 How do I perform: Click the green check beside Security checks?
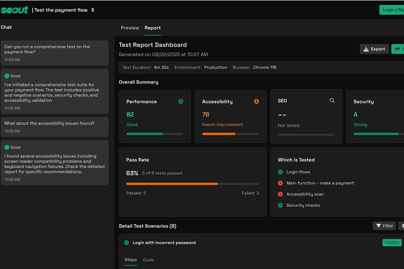(281, 205)
